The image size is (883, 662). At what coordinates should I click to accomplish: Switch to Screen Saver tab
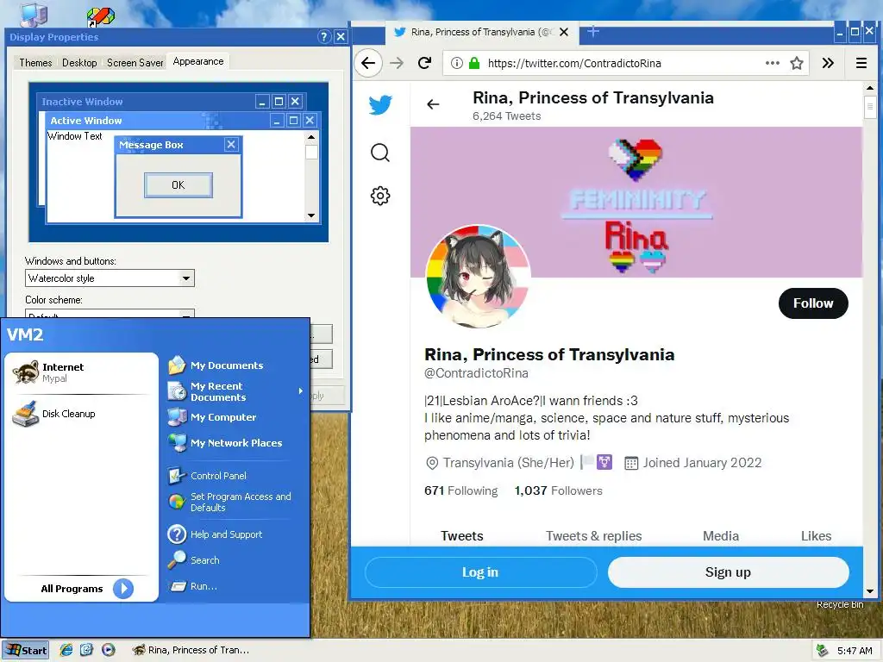click(x=135, y=62)
